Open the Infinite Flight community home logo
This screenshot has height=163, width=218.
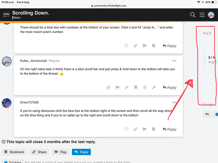coord(6,14)
